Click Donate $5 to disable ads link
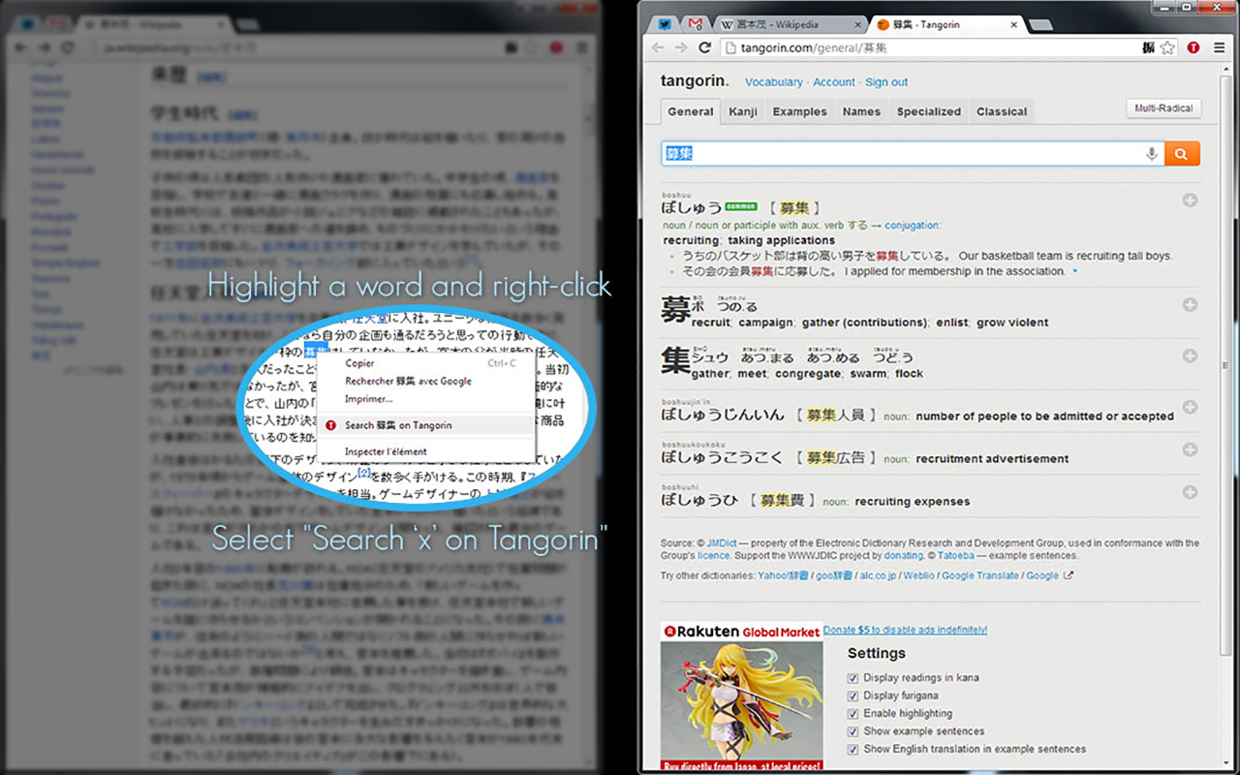This screenshot has width=1240, height=775. click(x=905, y=630)
